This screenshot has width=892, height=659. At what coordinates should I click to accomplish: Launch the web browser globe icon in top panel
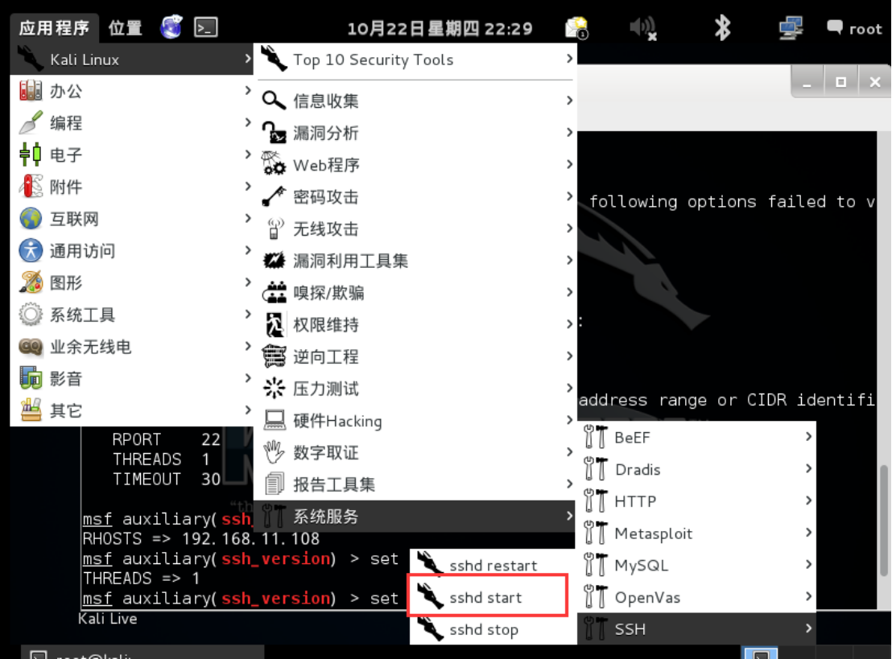click(x=171, y=27)
